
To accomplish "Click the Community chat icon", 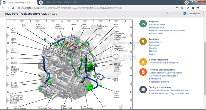I will pyautogui.click(x=167, y=14).
